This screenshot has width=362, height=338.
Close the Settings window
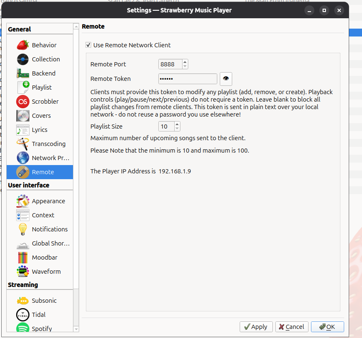click(339, 10)
